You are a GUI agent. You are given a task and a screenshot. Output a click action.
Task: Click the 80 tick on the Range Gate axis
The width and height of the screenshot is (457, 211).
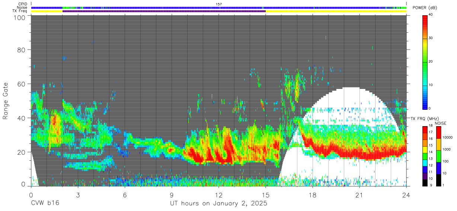click(22, 49)
